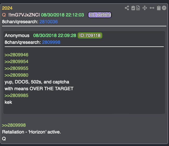Click the horizontal double-arrow icon

pos(152,8)
